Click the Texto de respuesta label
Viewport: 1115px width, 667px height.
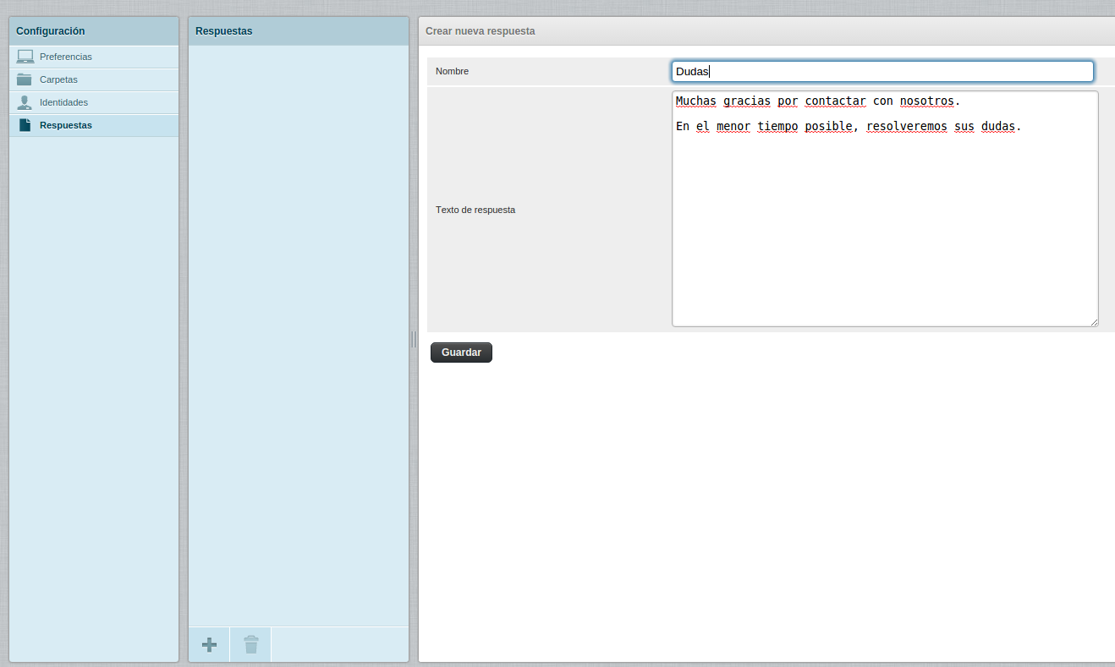475,210
